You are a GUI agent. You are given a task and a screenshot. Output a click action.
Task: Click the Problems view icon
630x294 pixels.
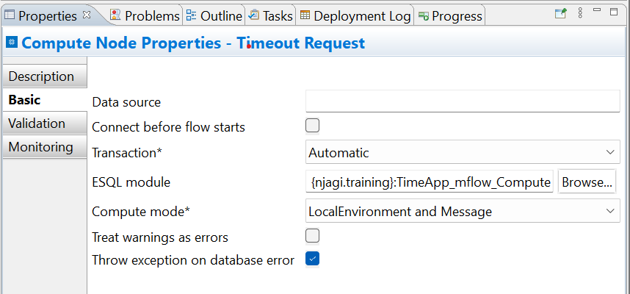[115, 15]
